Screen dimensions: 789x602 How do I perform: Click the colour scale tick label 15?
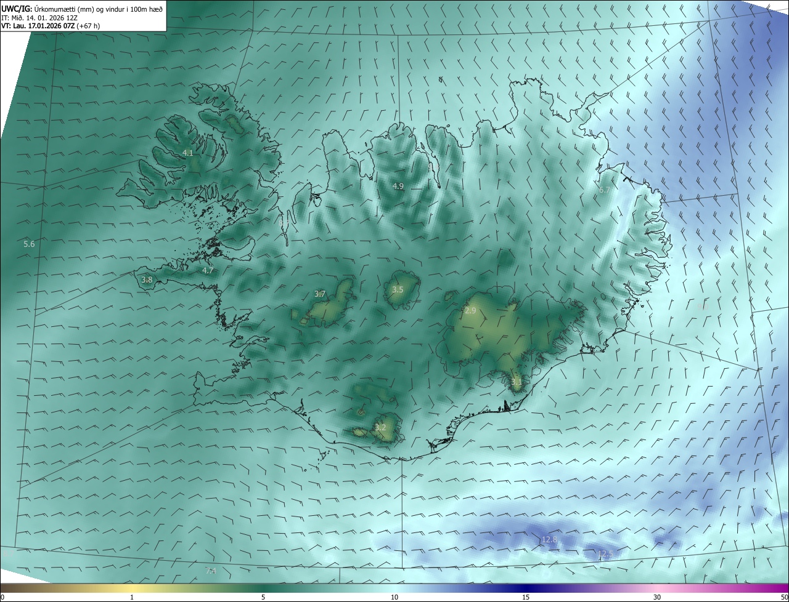(x=526, y=597)
